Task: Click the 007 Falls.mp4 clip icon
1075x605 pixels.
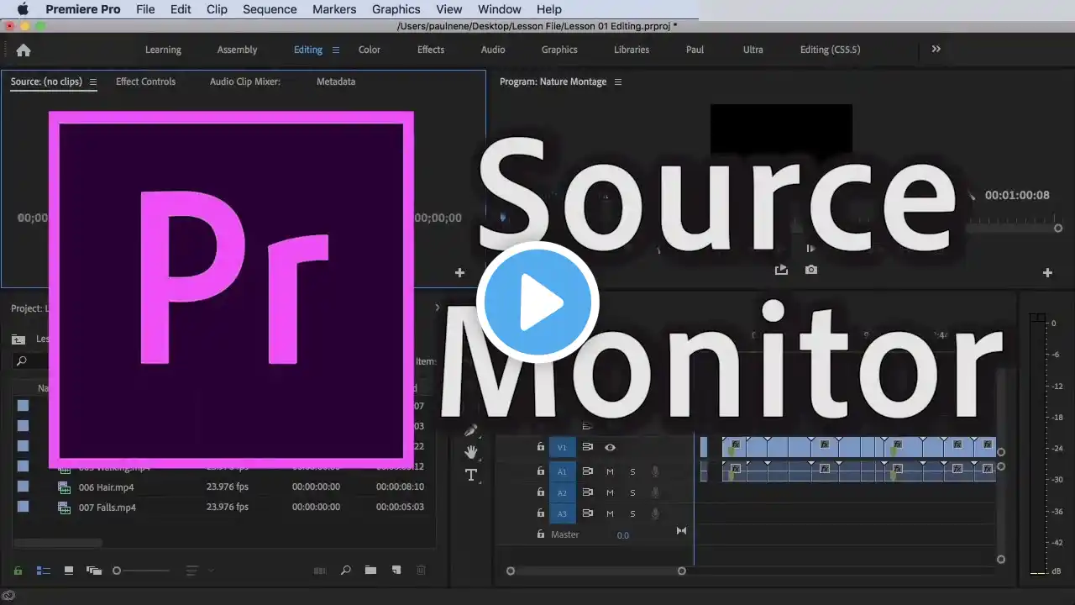Action: 64,508
